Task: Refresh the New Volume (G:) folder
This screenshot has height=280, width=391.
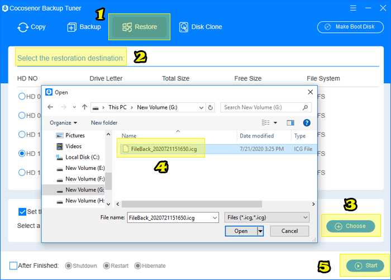Action: coord(210,107)
